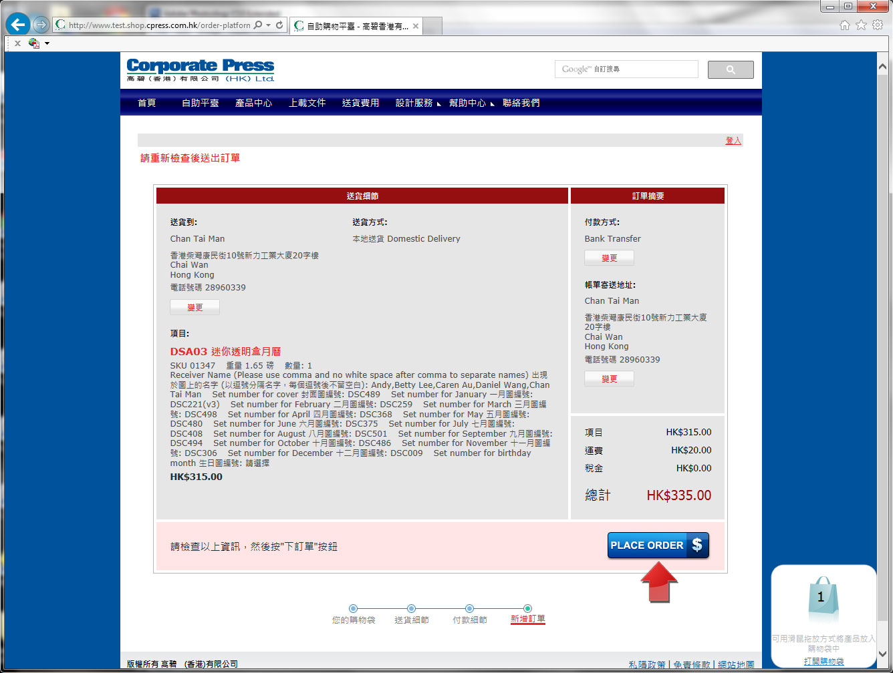This screenshot has width=893, height=673.
Task: Expand the address bar search dropdown arrow
Action: click(x=268, y=25)
